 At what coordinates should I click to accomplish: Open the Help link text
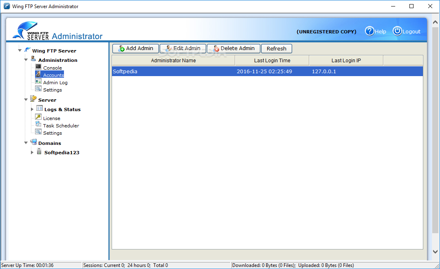point(381,32)
